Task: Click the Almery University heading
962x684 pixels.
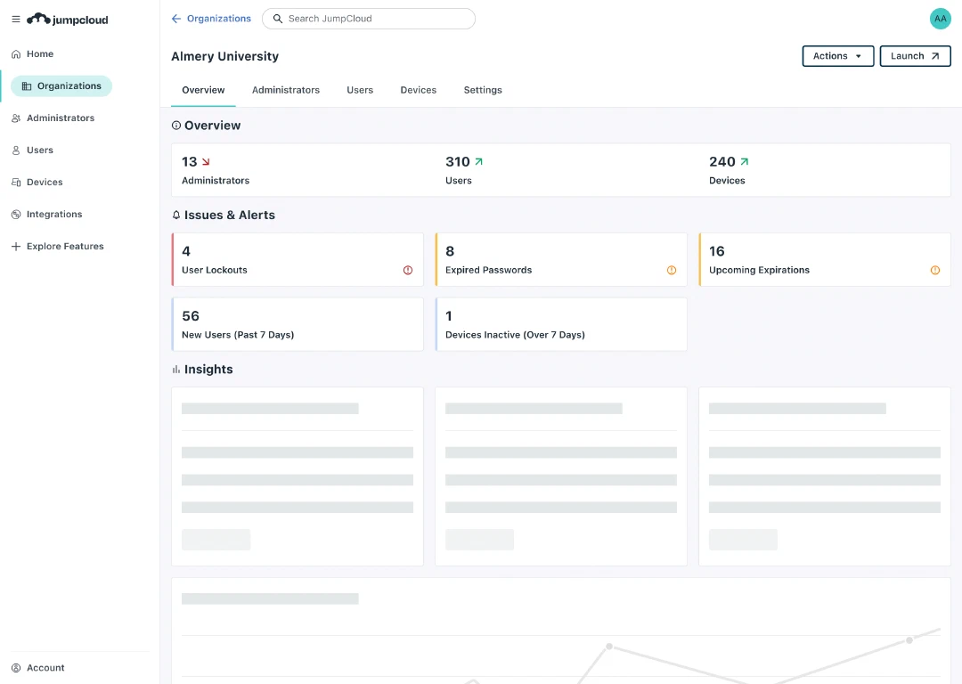Action: (225, 56)
